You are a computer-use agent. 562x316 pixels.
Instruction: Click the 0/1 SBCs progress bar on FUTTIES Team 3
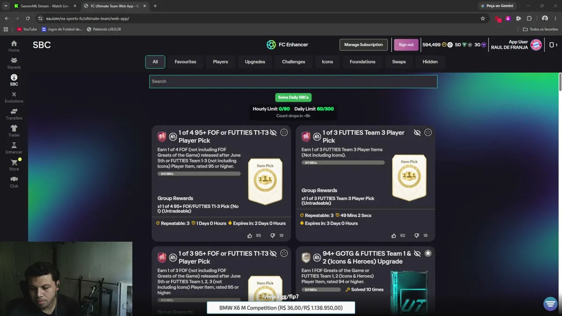pyautogui.click(x=343, y=163)
